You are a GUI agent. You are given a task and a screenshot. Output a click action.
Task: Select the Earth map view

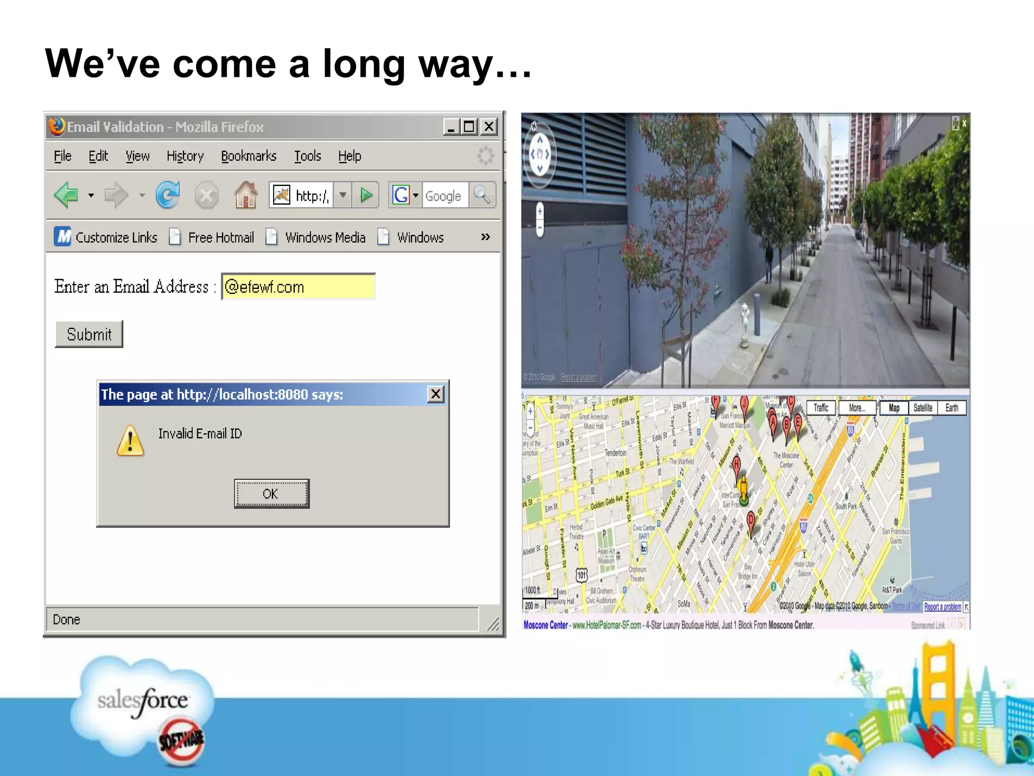click(x=952, y=408)
